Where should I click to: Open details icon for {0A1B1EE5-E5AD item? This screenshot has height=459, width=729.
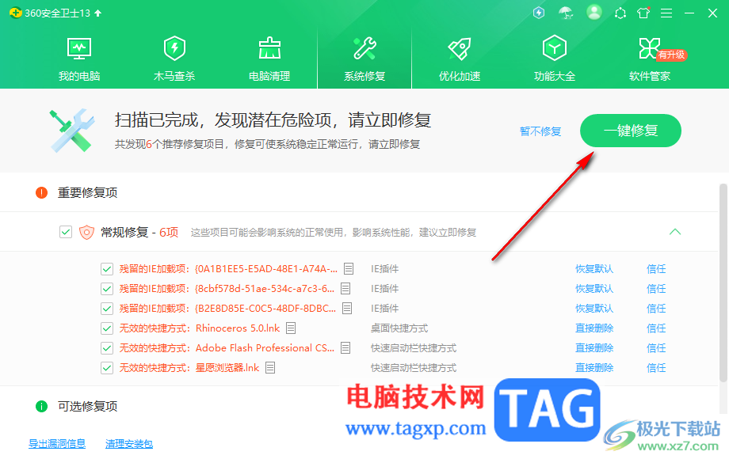tap(349, 269)
